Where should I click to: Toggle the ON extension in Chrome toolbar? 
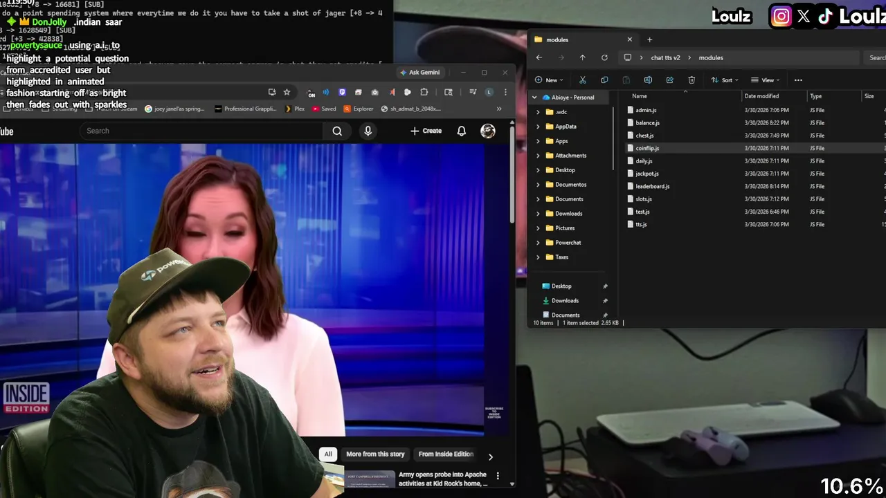click(x=311, y=93)
